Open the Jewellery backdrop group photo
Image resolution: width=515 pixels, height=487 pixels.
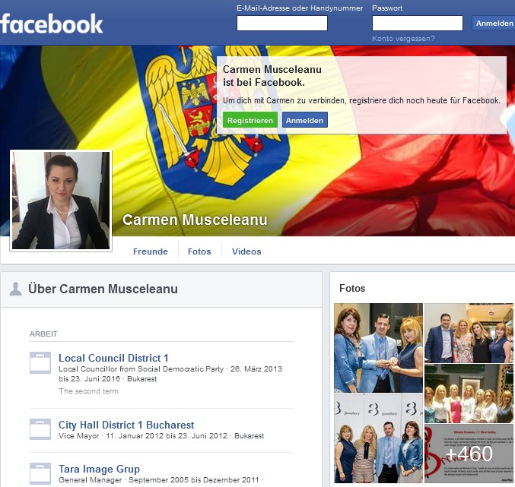[x=378, y=438]
